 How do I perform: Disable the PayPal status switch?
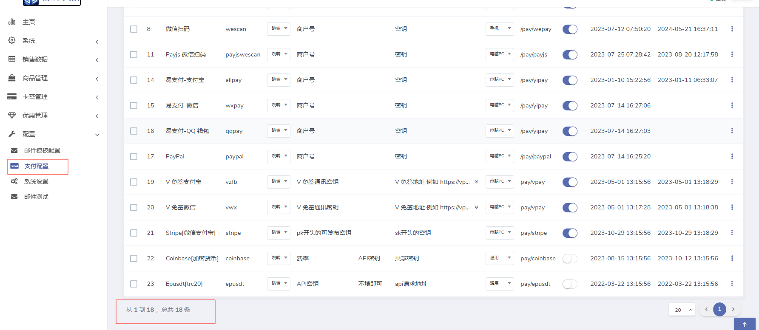[x=570, y=156]
